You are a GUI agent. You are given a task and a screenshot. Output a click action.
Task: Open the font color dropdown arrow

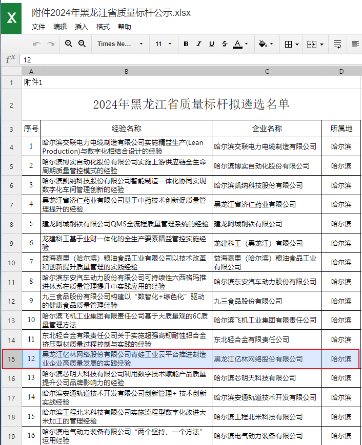[x=246, y=44]
